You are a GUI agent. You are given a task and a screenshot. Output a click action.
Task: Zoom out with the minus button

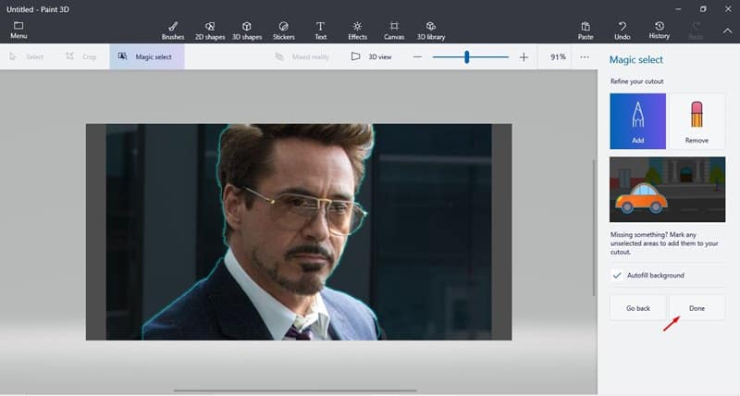[x=417, y=57]
